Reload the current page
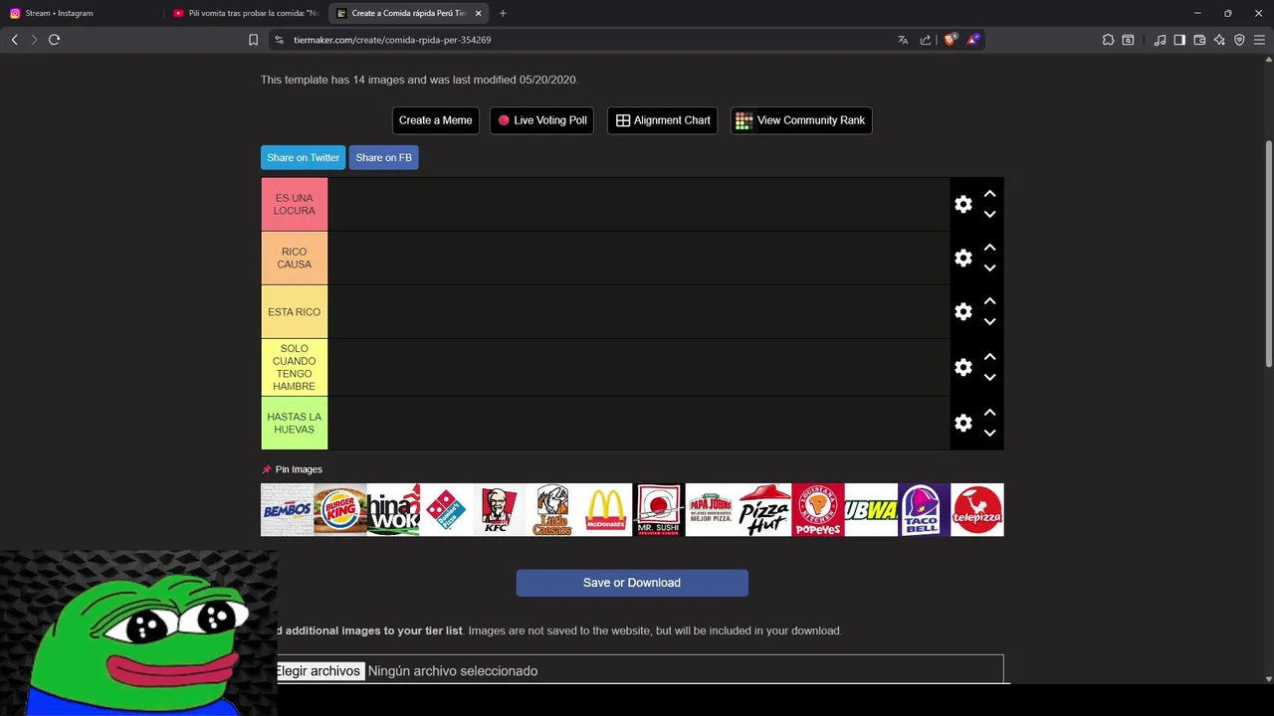 click(54, 40)
